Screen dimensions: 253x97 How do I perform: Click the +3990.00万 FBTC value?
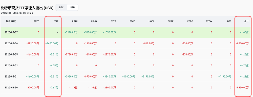click(71, 32)
